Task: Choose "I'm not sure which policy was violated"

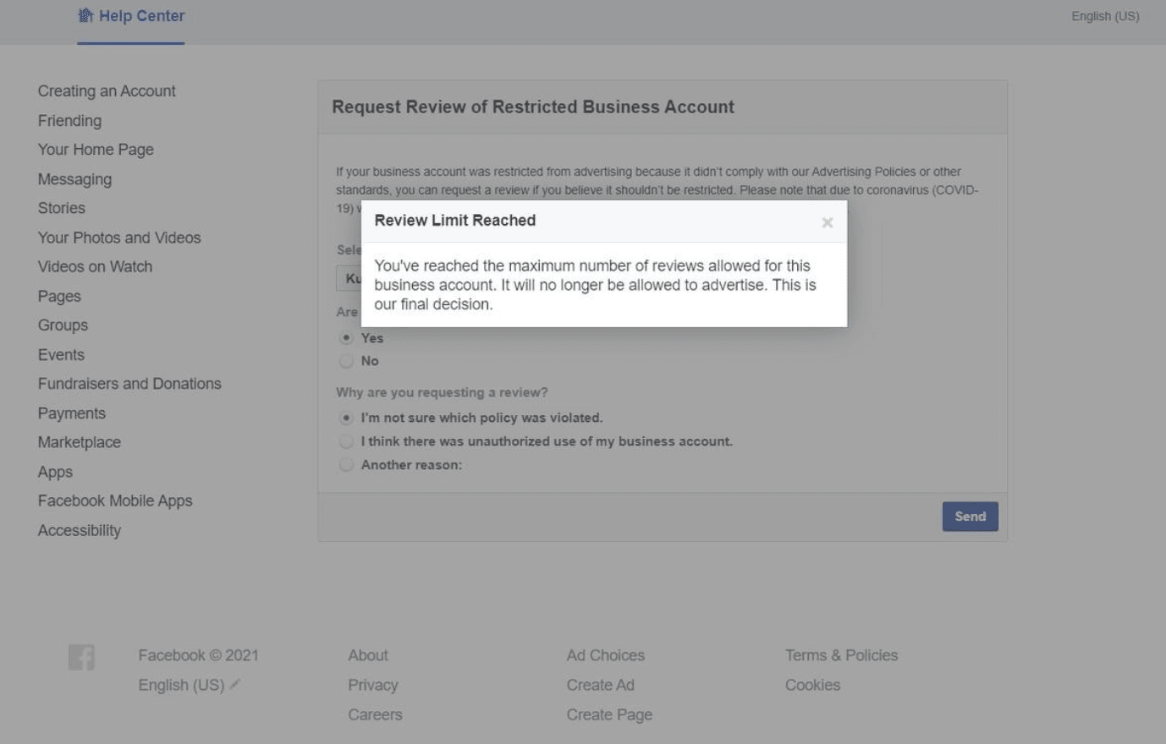Action: pos(346,418)
